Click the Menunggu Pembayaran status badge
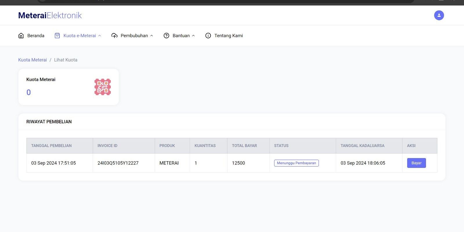 click(x=296, y=163)
